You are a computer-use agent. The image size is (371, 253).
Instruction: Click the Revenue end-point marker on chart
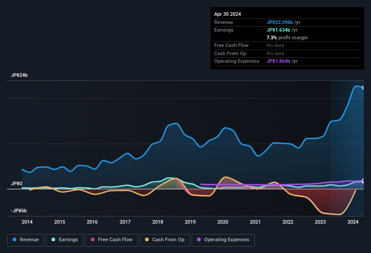[x=363, y=88]
